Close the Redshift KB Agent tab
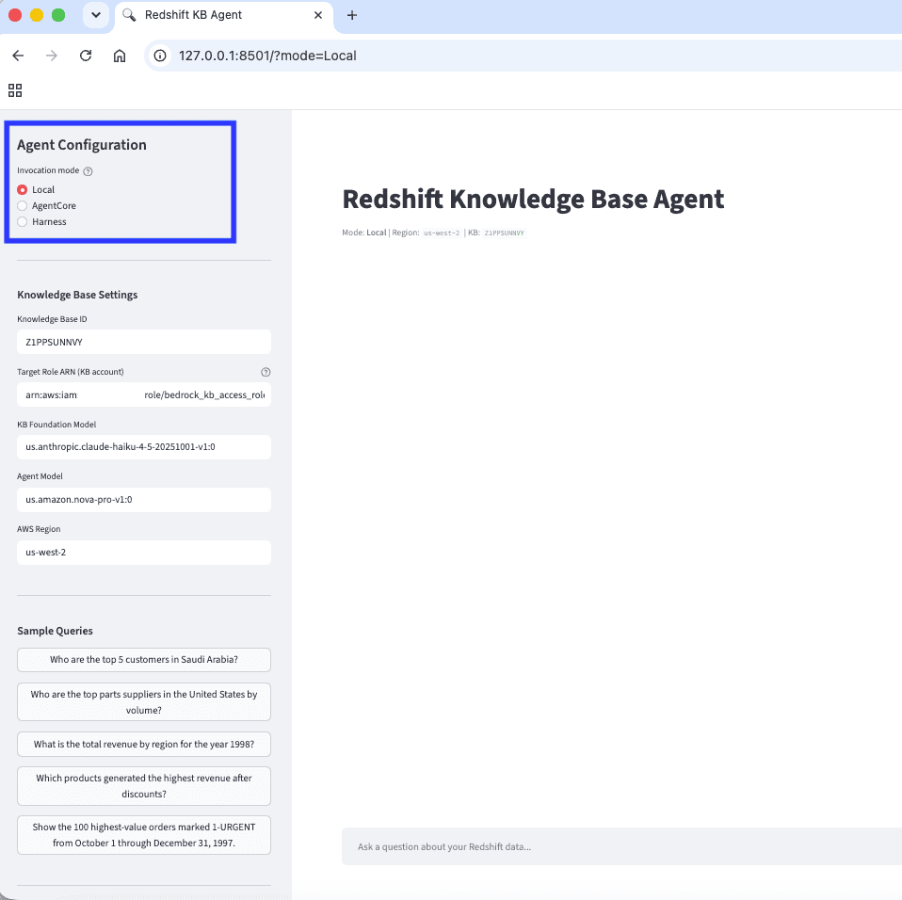Screen dimensions: 902x900 pyautogui.click(x=318, y=15)
